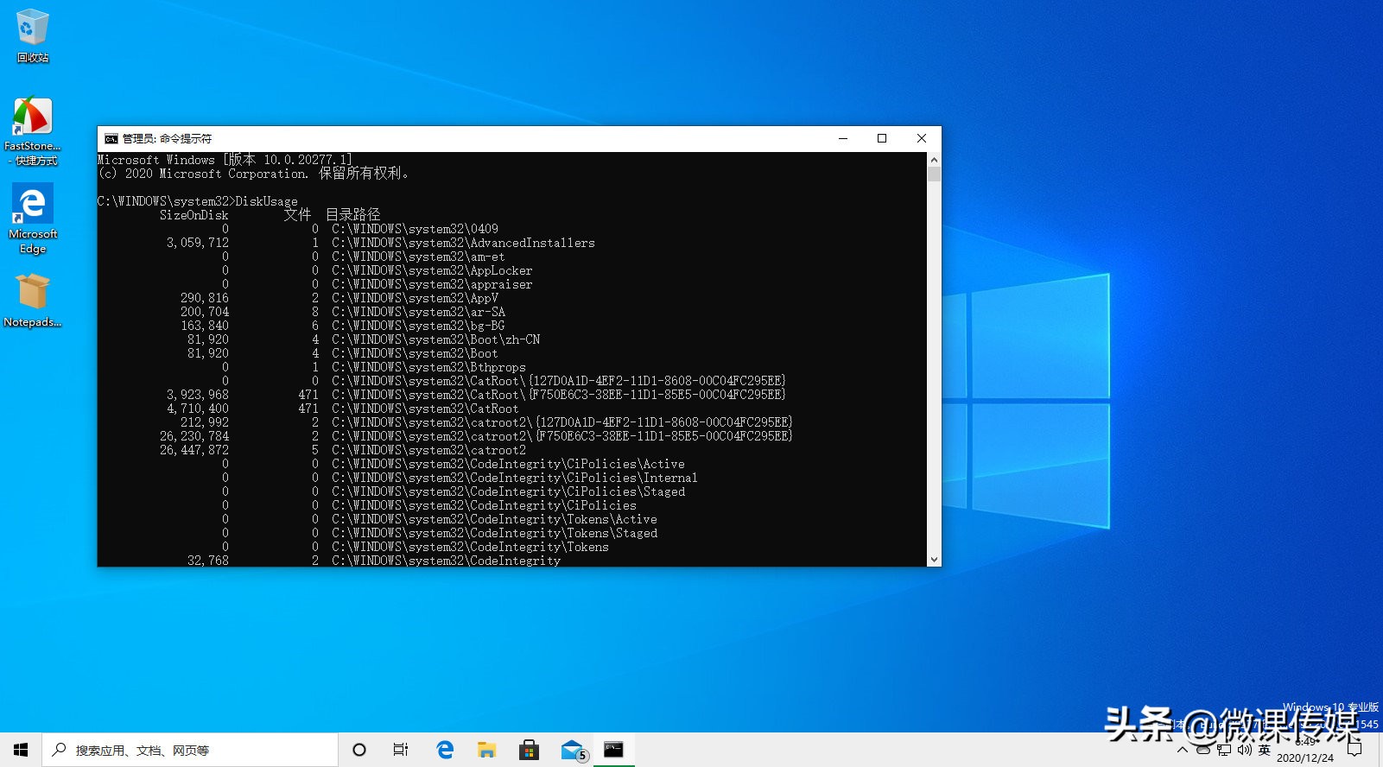The height and width of the screenshot is (767, 1383).
Task: Open the Windows Start menu
Action: click(x=21, y=750)
